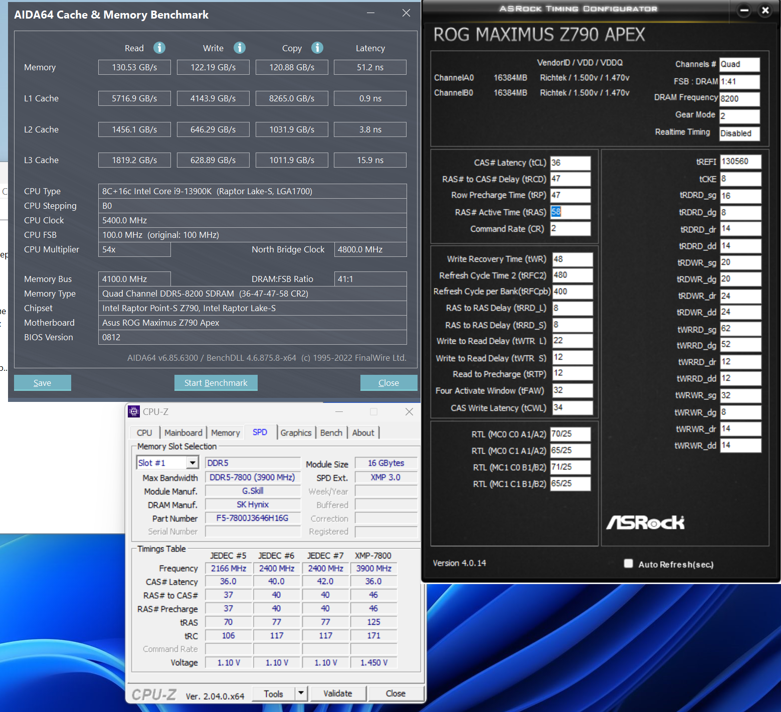Click the Close button in AIDA64
The image size is (781, 712).
[389, 383]
